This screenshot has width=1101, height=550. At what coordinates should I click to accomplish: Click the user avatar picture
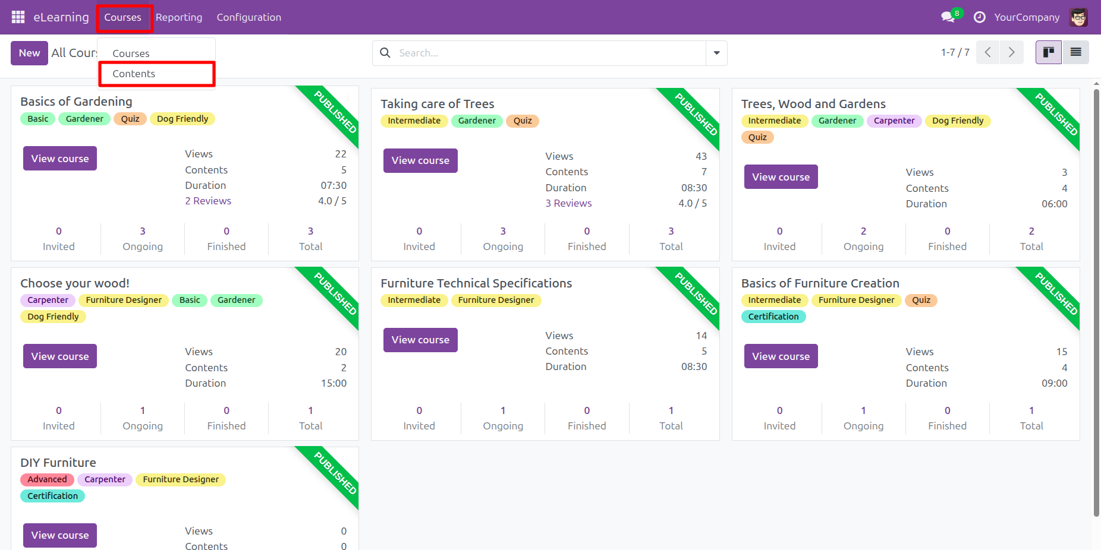point(1078,17)
